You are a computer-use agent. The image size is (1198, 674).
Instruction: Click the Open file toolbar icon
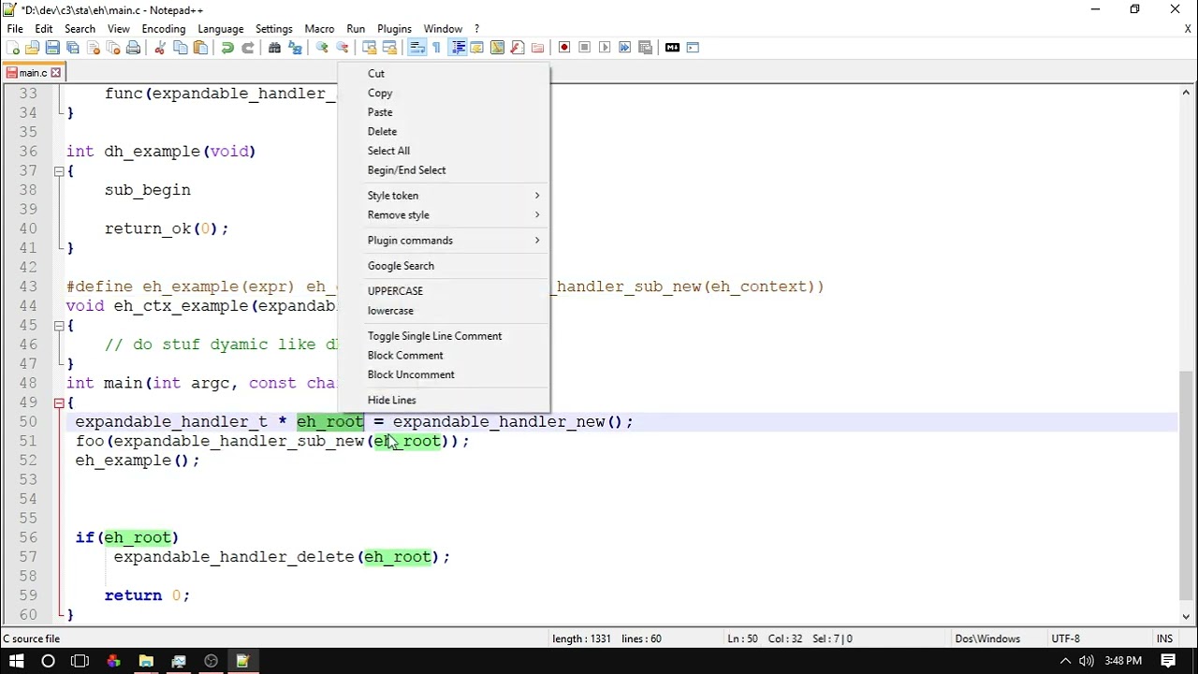pos(33,48)
